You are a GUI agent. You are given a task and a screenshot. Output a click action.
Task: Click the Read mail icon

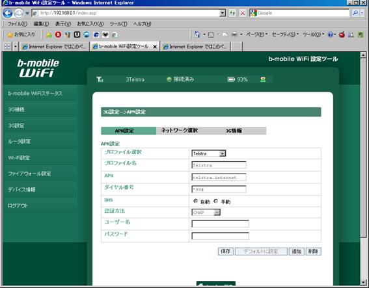click(225, 35)
